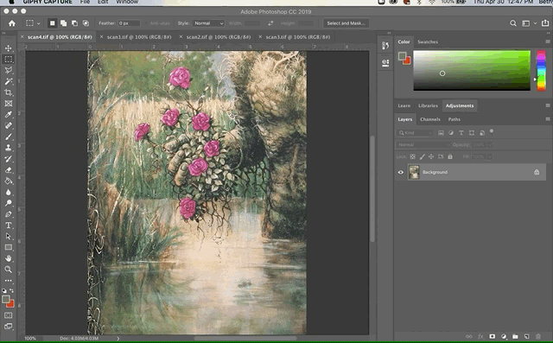
Task: Choose Subtract from selection mode
Action: click(75, 23)
